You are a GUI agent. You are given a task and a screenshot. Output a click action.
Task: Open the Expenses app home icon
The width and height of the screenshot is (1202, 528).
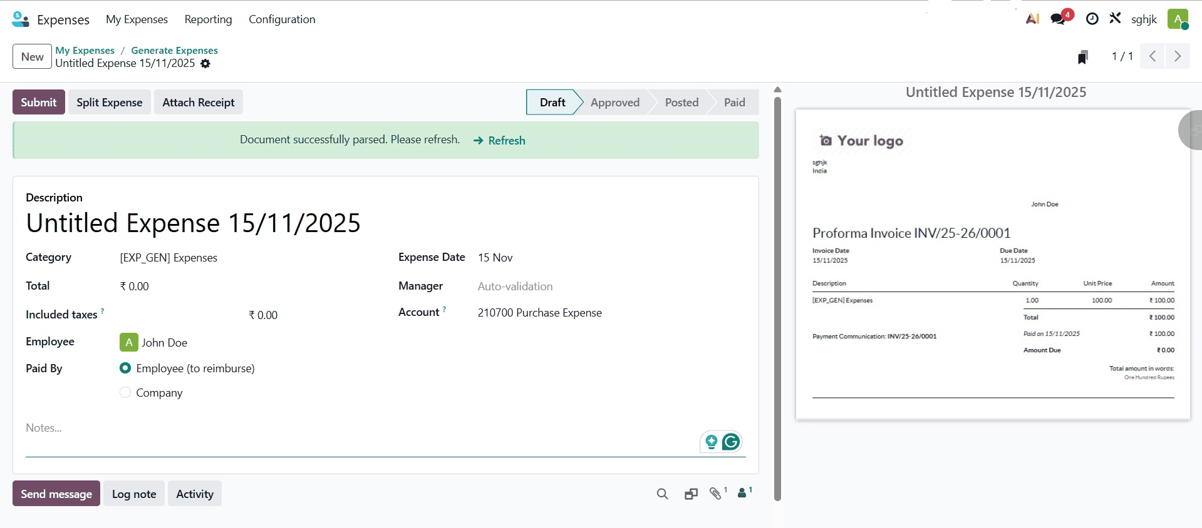coord(21,19)
